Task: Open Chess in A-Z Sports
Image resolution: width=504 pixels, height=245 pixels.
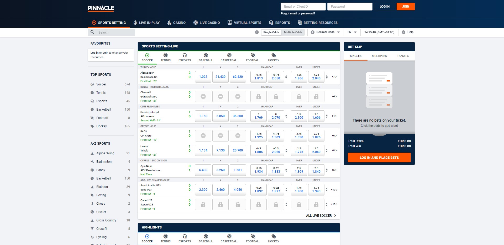Action: [110, 204]
